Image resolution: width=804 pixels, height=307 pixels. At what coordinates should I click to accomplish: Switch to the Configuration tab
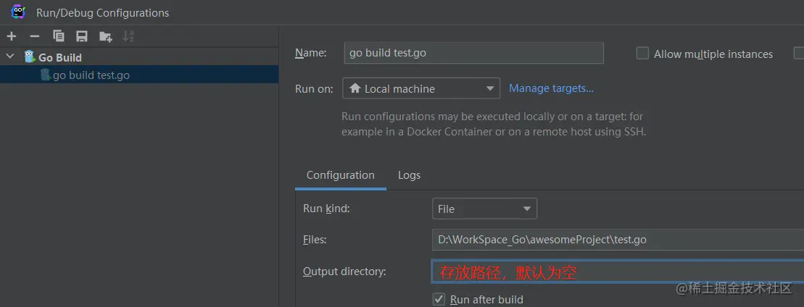pos(341,175)
